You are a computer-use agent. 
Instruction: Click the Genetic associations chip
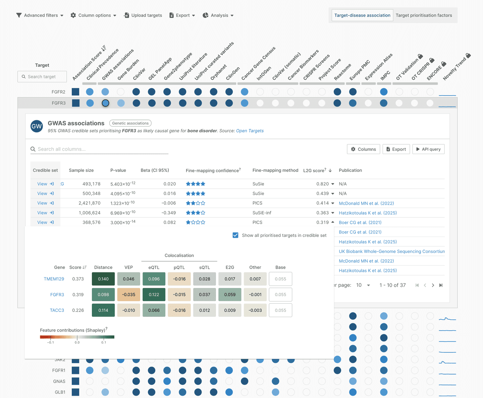coord(130,123)
